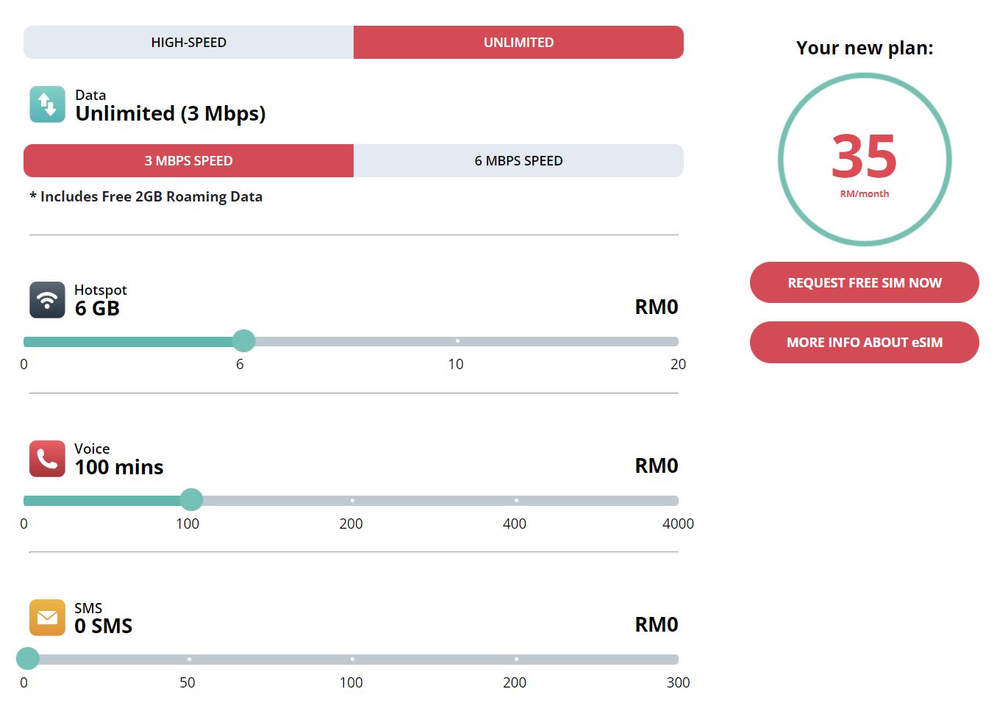The width and height of the screenshot is (997, 714).
Task: Click the Unlimited (3 Mbps) data text
Action: click(x=171, y=113)
